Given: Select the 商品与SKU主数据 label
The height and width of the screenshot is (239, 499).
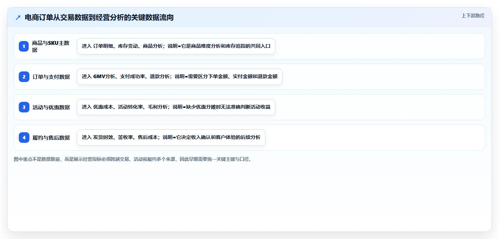Looking at the screenshot, I should [x=51, y=46].
